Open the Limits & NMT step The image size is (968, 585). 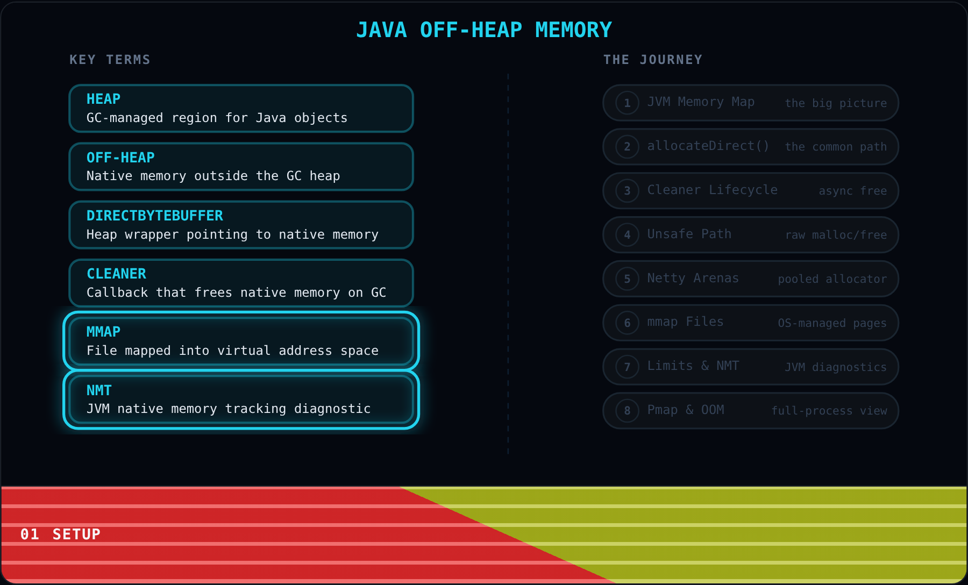751,367
